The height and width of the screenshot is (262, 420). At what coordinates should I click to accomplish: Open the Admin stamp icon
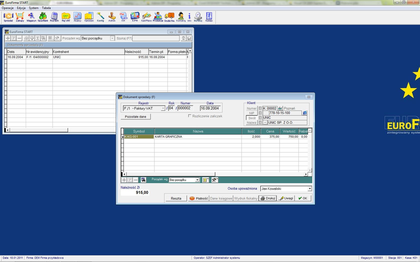coord(112,17)
